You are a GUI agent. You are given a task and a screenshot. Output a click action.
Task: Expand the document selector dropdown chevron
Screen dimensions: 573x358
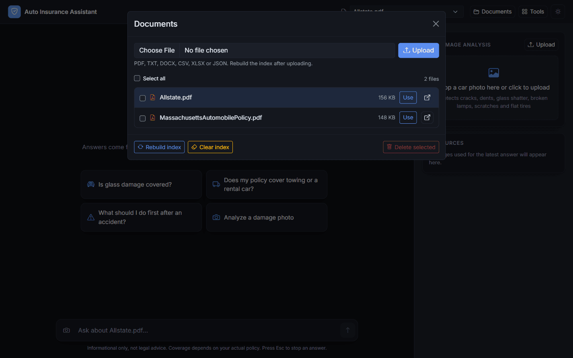pos(455,12)
